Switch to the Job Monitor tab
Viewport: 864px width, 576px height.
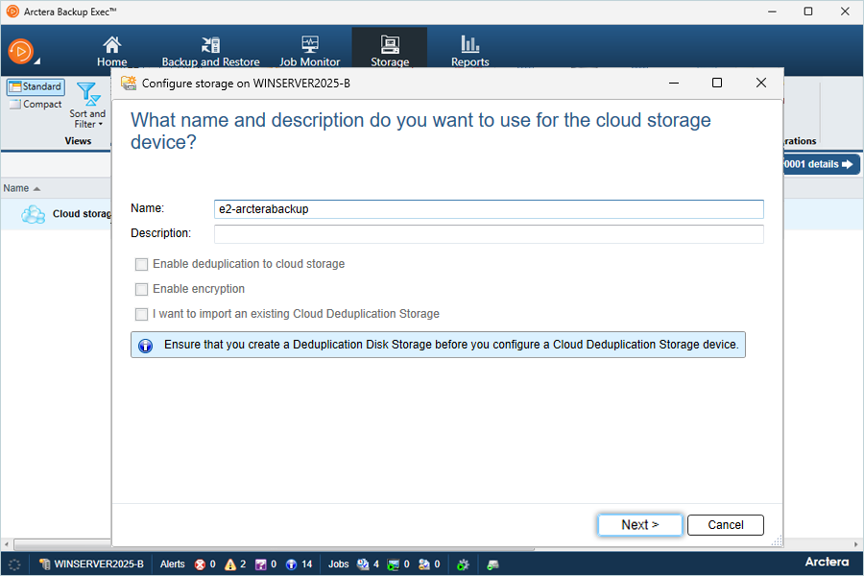click(309, 52)
